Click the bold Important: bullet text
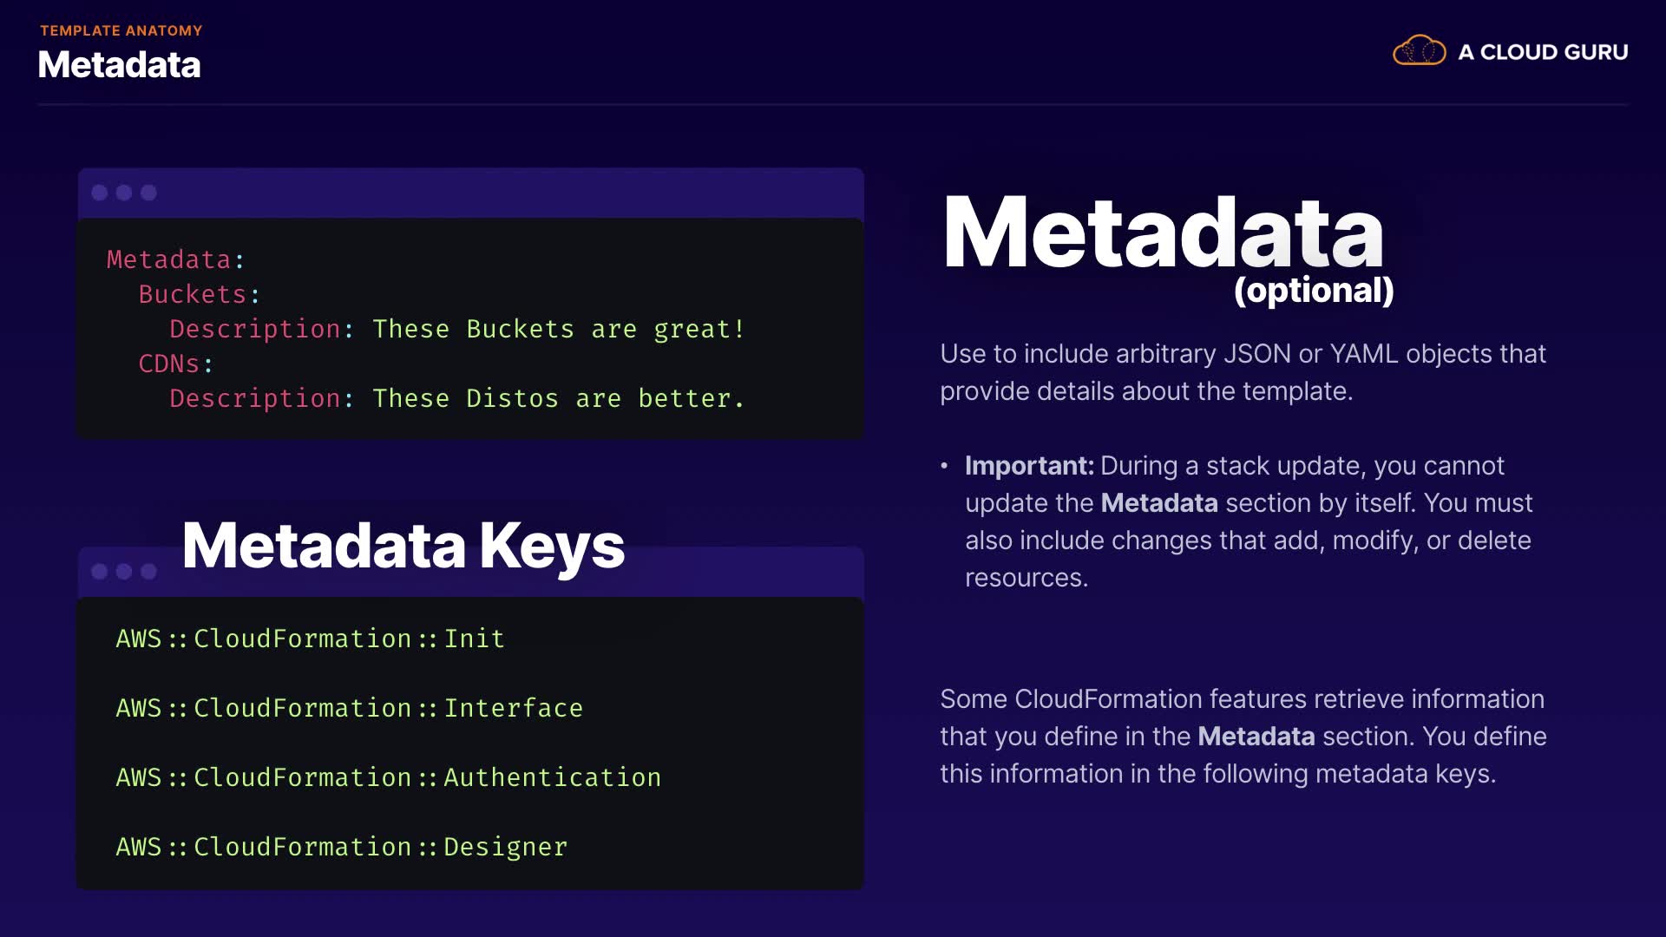Viewport: 1666px width, 937px height. click(1029, 466)
